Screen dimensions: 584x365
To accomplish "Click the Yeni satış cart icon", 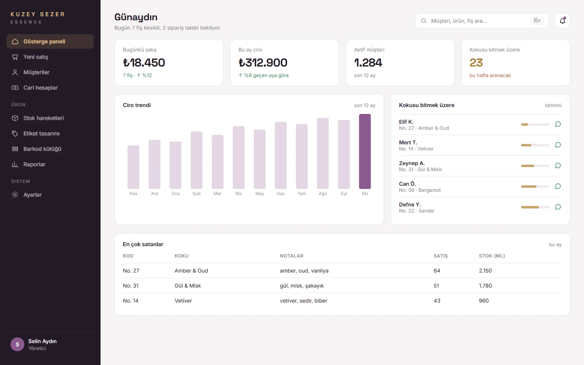I will pyautogui.click(x=15, y=57).
